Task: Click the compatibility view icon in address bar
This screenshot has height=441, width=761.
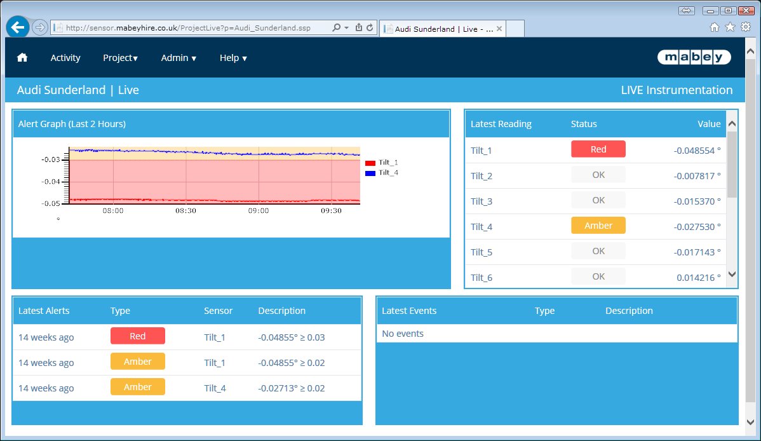Action: point(359,28)
